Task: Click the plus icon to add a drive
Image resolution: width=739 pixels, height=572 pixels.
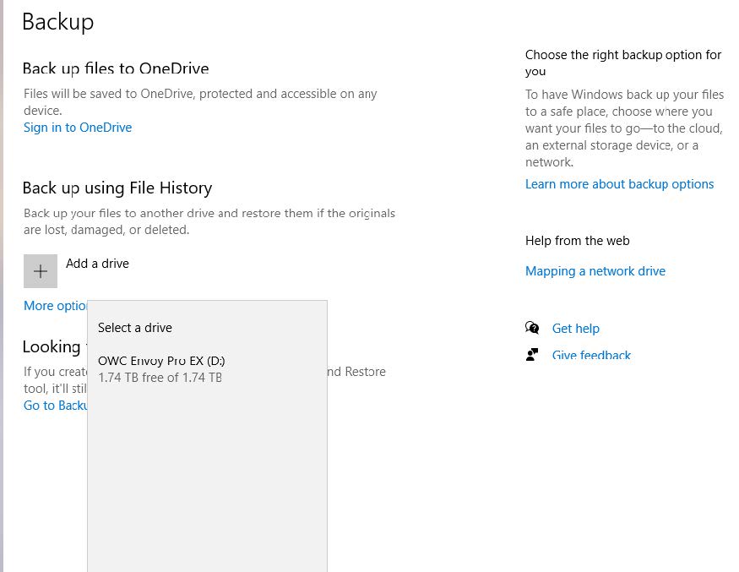Action: [41, 271]
